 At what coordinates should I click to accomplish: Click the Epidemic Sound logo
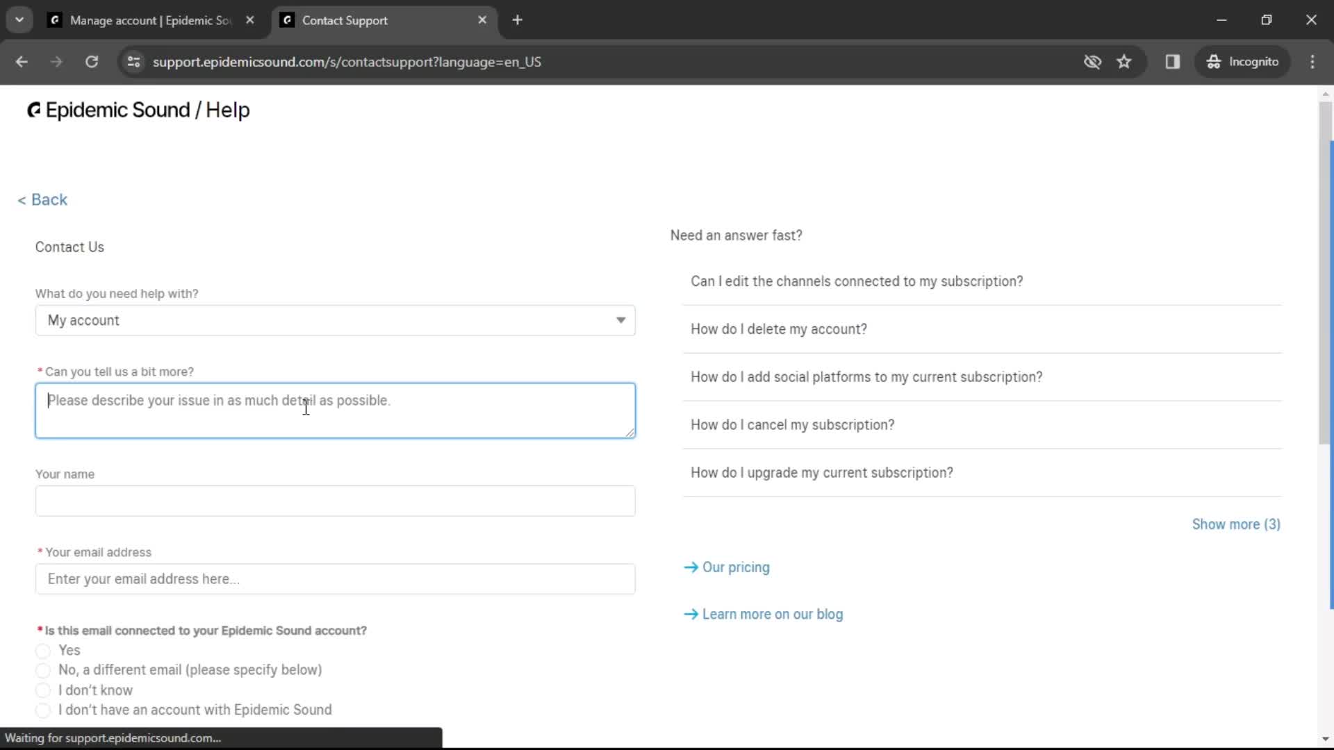(x=138, y=110)
